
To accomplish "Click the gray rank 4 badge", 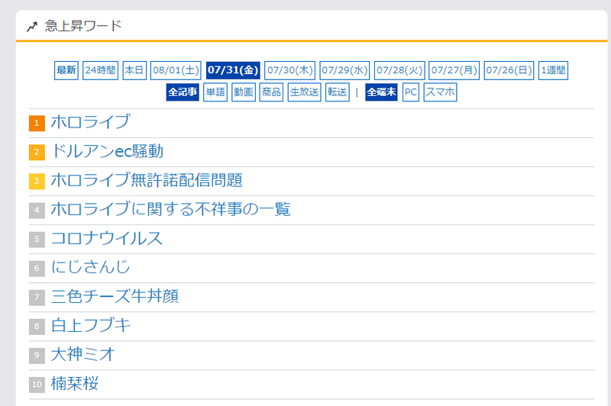I will [x=37, y=210].
